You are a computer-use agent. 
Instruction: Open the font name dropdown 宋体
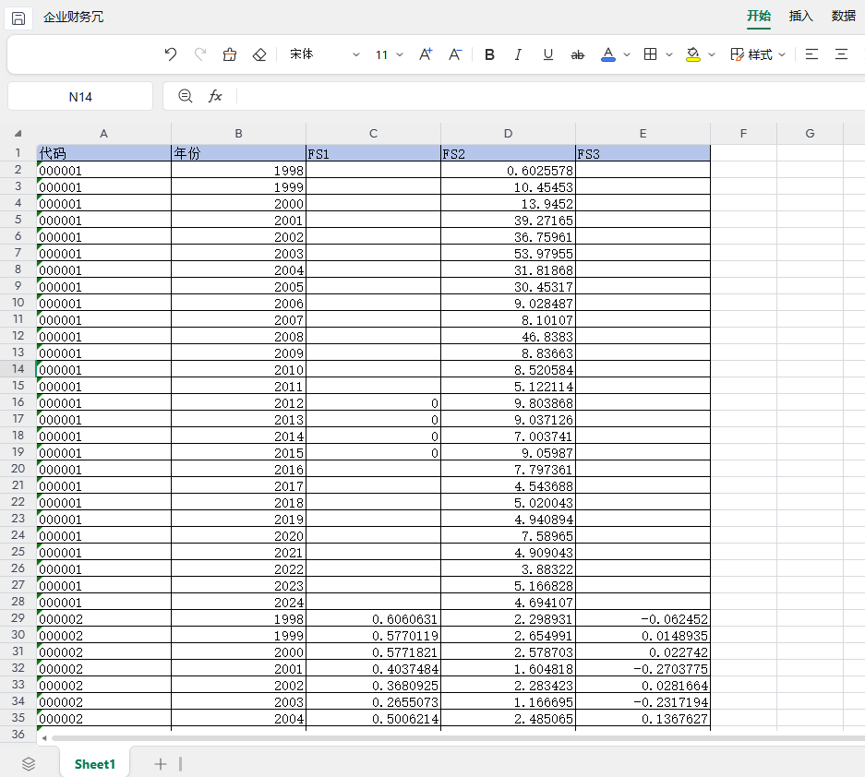tap(325, 54)
